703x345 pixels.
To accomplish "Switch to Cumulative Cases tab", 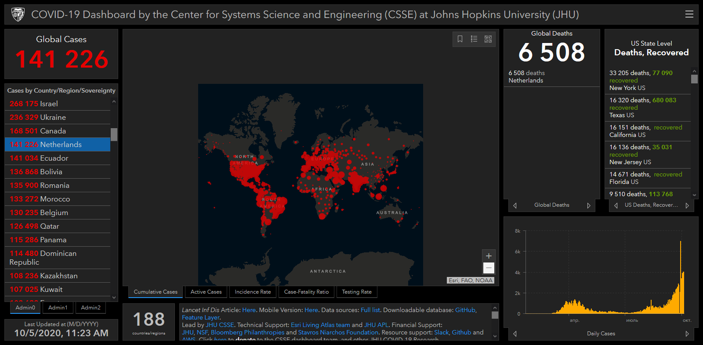I will [156, 292].
